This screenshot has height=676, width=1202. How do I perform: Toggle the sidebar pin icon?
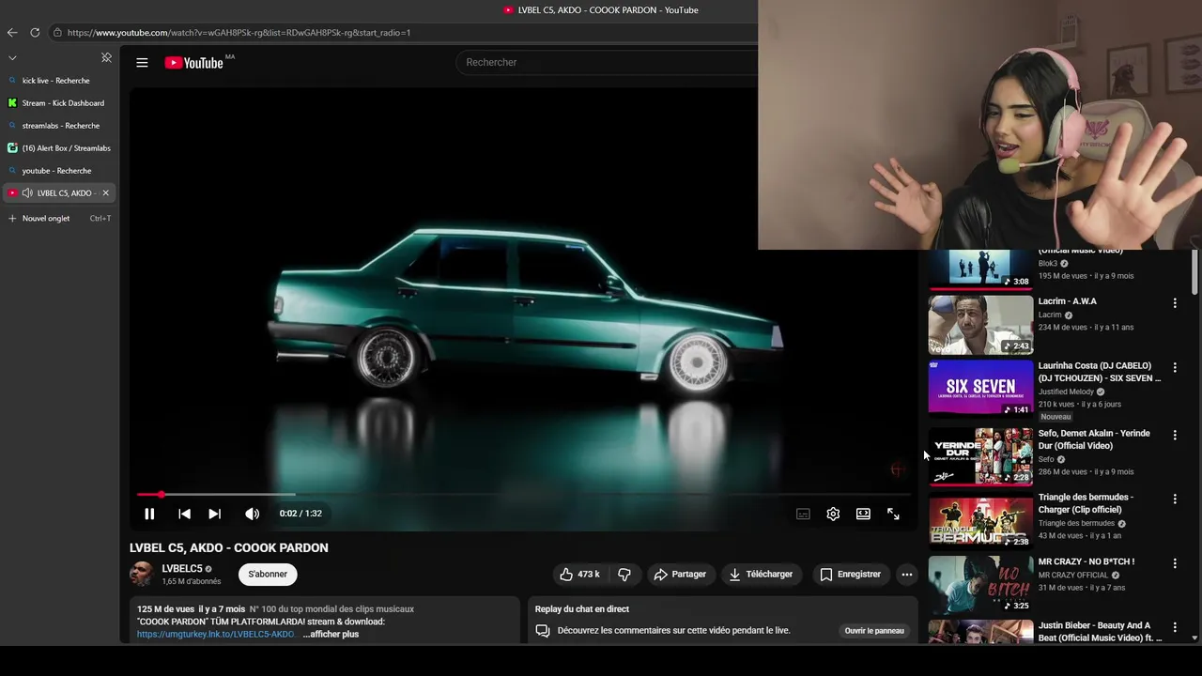tap(106, 57)
